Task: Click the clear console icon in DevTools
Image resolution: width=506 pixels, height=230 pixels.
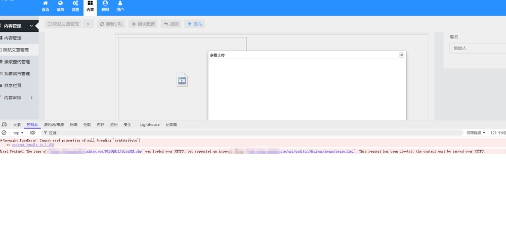Action: 4,133
